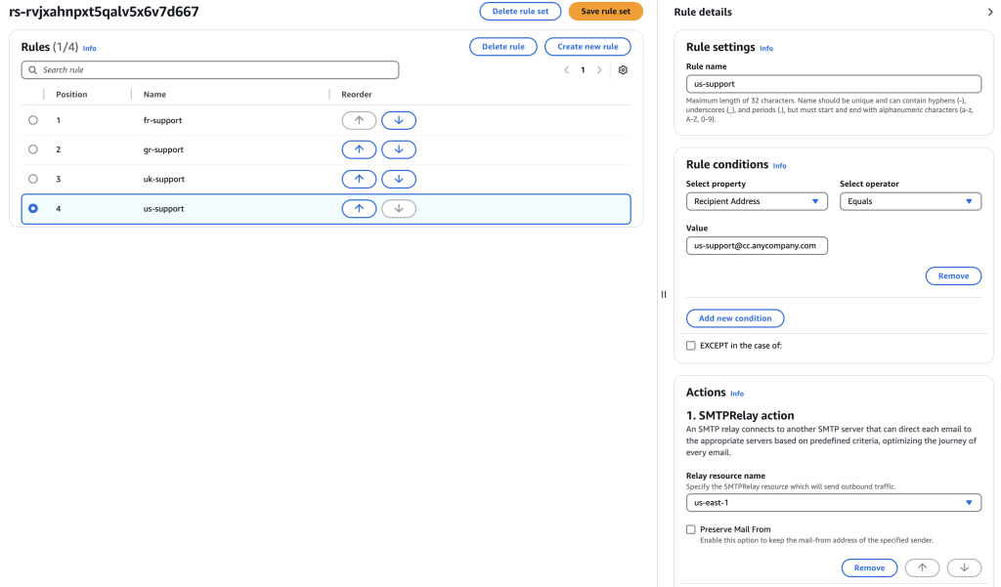This screenshot has width=1001, height=587.
Task: Open Info link next to Rules
Action: [90, 48]
